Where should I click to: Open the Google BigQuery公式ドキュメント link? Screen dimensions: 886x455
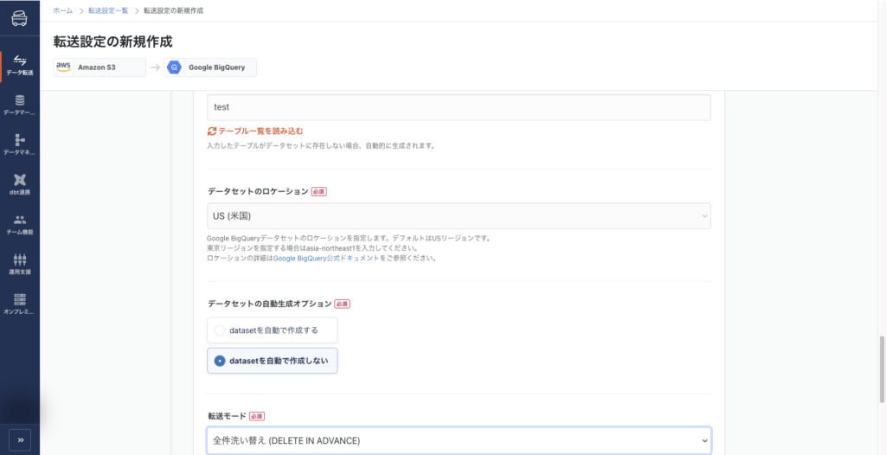(325, 259)
